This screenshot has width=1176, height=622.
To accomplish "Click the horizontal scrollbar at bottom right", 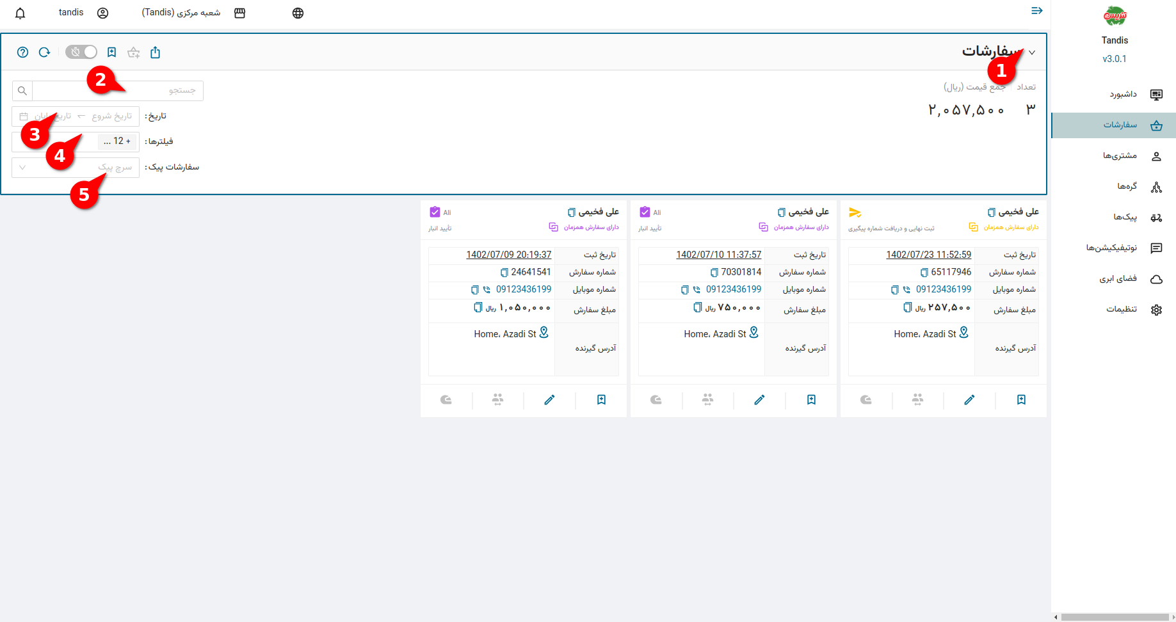I will 1114,617.
